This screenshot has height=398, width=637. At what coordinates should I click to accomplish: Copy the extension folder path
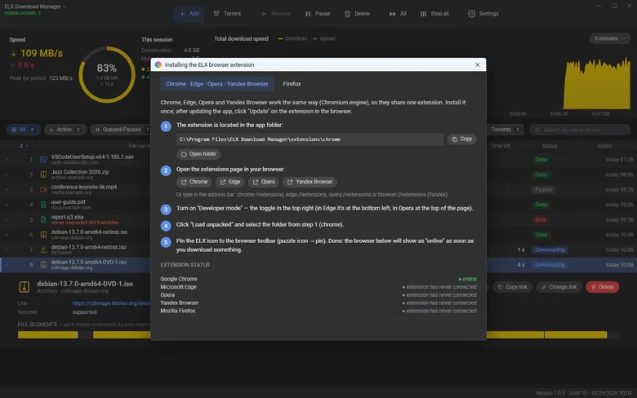click(x=462, y=139)
